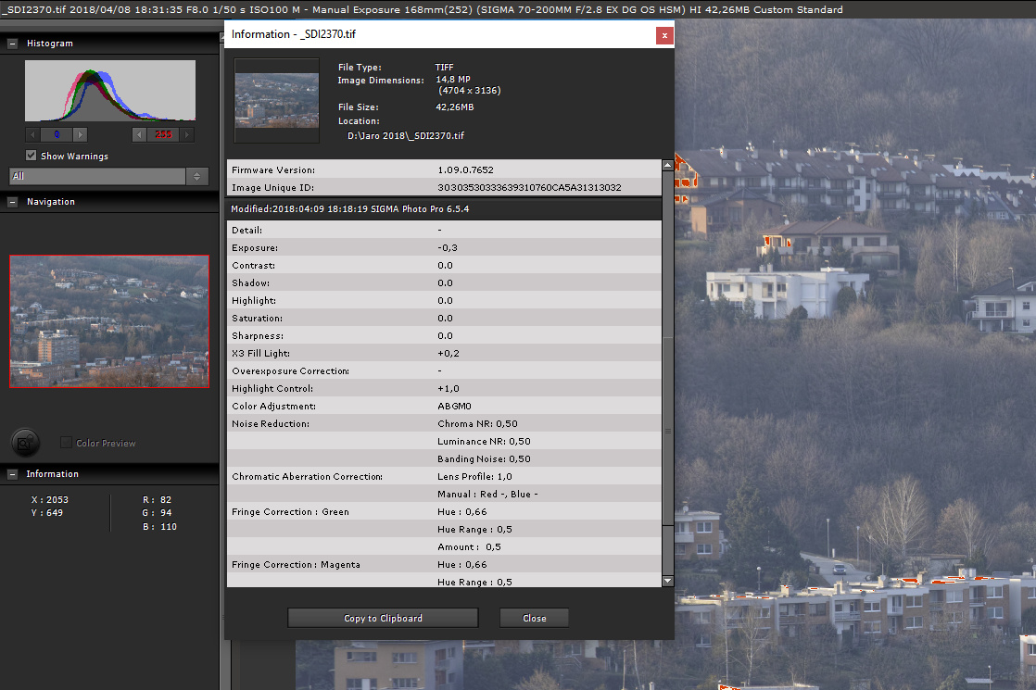The image size is (1036, 690).
Task: Increase the histogram shadow warning value arrow
Action: pyautogui.click(x=80, y=135)
